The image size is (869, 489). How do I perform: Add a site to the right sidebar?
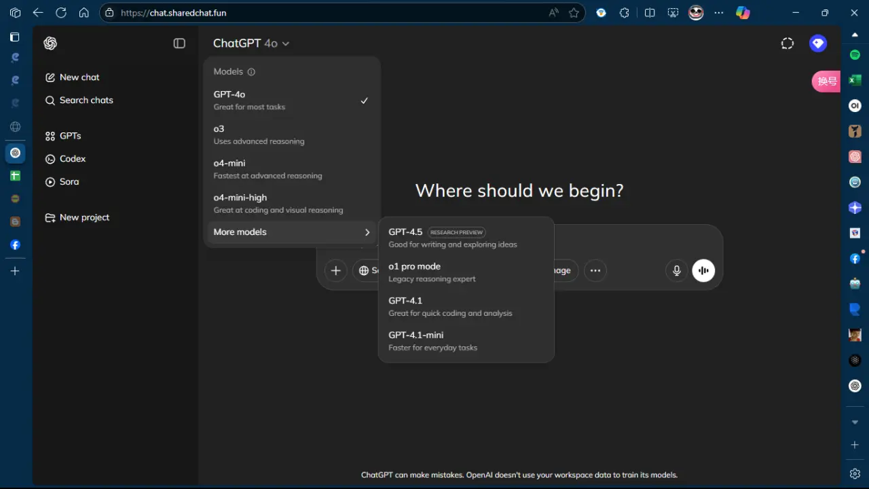[x=855, y=445]
